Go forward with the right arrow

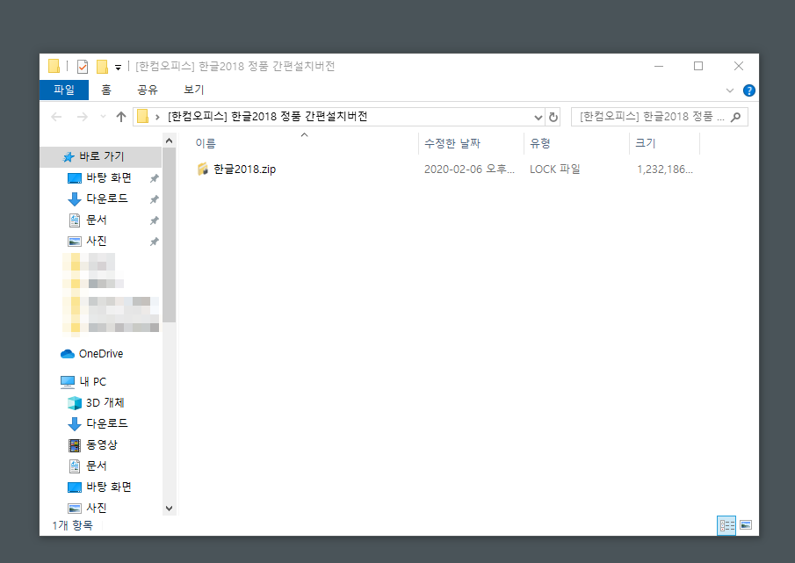(83, 117)
